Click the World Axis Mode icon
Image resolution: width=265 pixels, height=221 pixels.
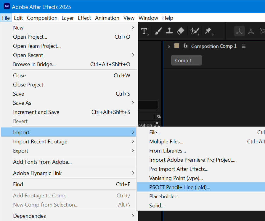pos(251,31)
